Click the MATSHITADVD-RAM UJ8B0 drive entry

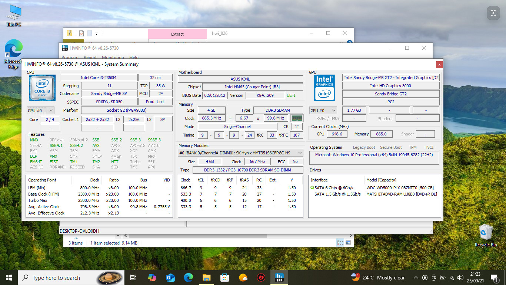click(x=402, y=194)
